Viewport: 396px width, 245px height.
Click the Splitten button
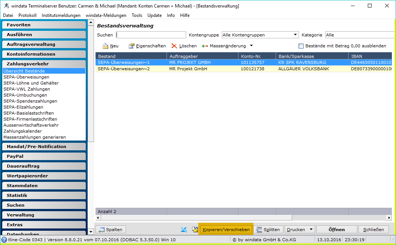click(x=268, y=230)
